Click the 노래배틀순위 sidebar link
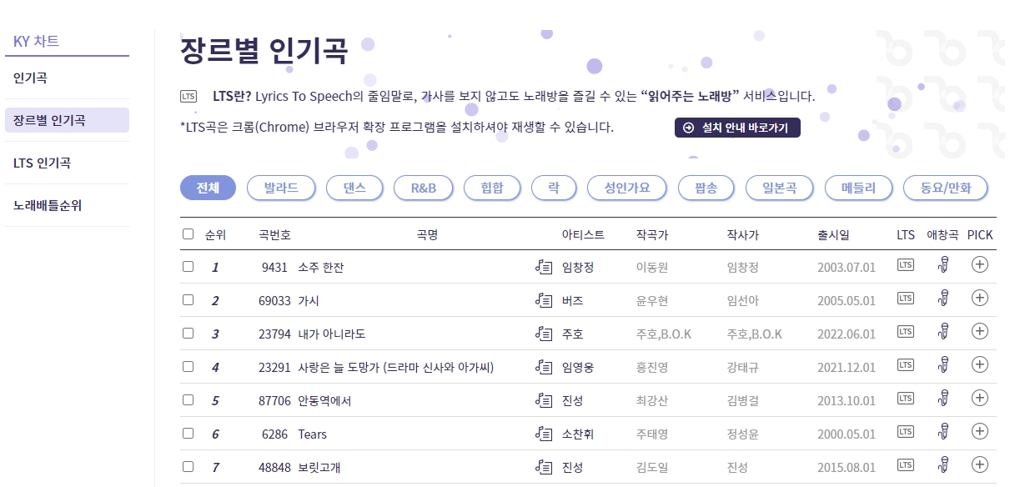Image resolution: width=1015 pixels, height=487 pixels. [x=48, y=204]
